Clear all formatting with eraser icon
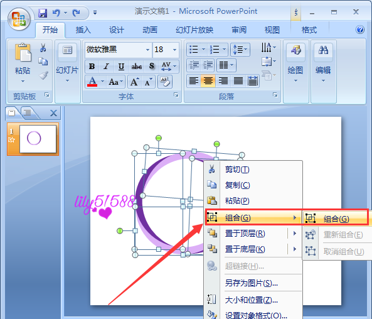This screenshot has width=372, height=319. pyautogui.click(x=164, y=82)
